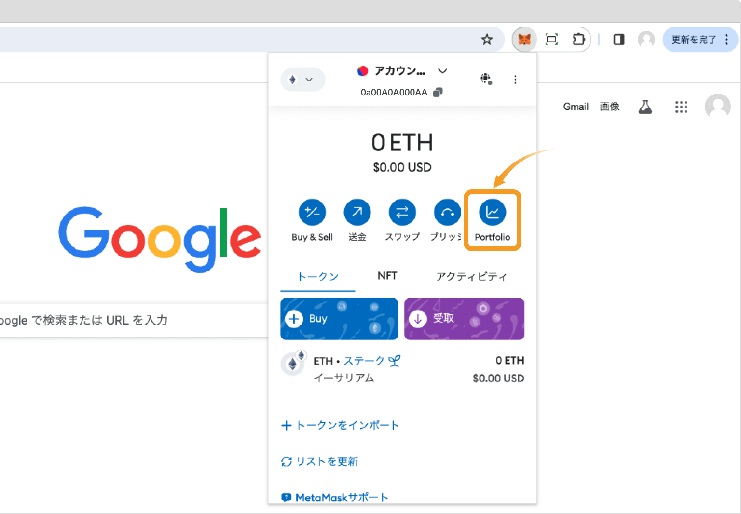
Task: Open the connected sites globe icon
Action: tap(486, 79)
